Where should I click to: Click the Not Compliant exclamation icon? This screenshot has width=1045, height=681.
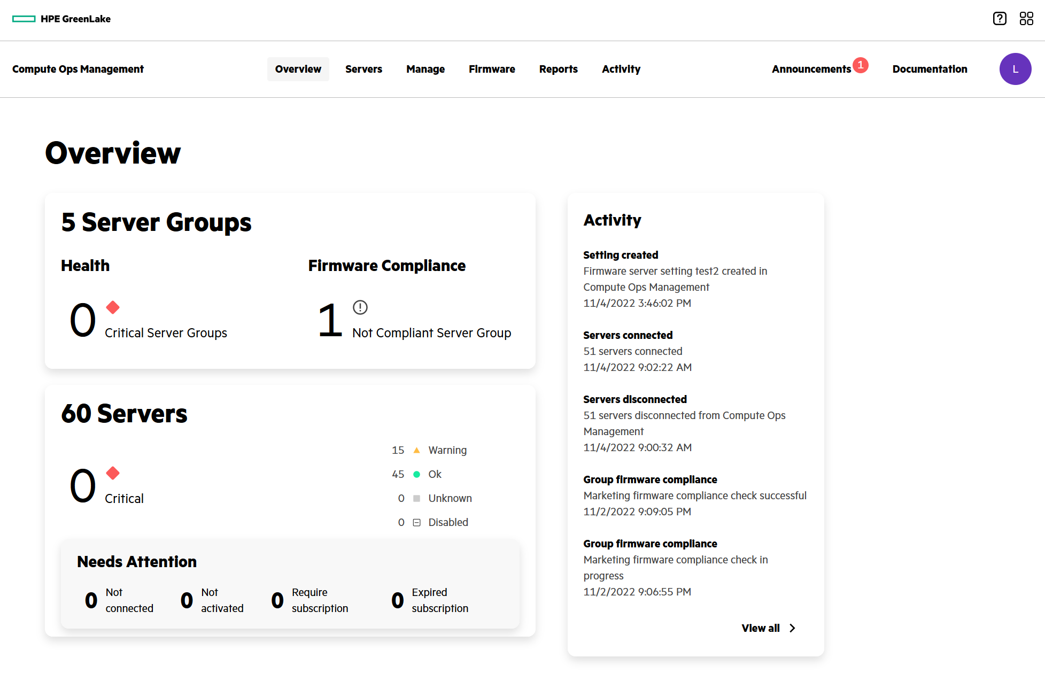pyautogui.click(x=360, y=307)
